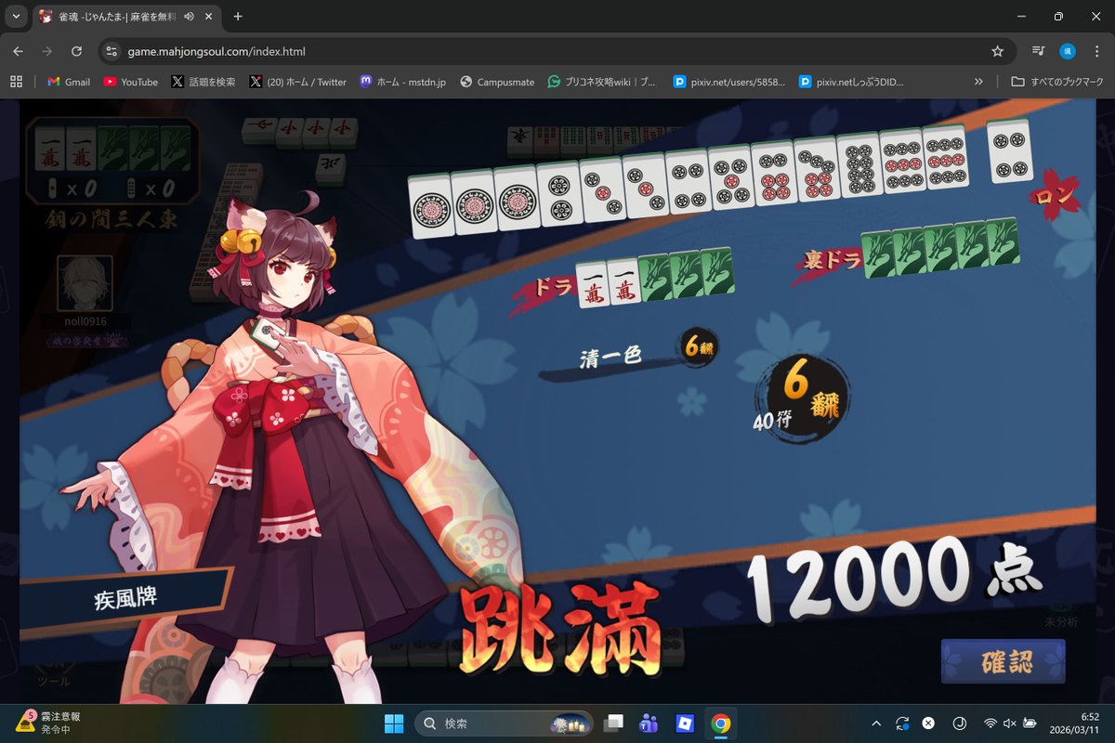This screenshot has width=1115, height=743.
Task: Launch Microsoft Teams from the taskbar
Action: pos(649,723)
